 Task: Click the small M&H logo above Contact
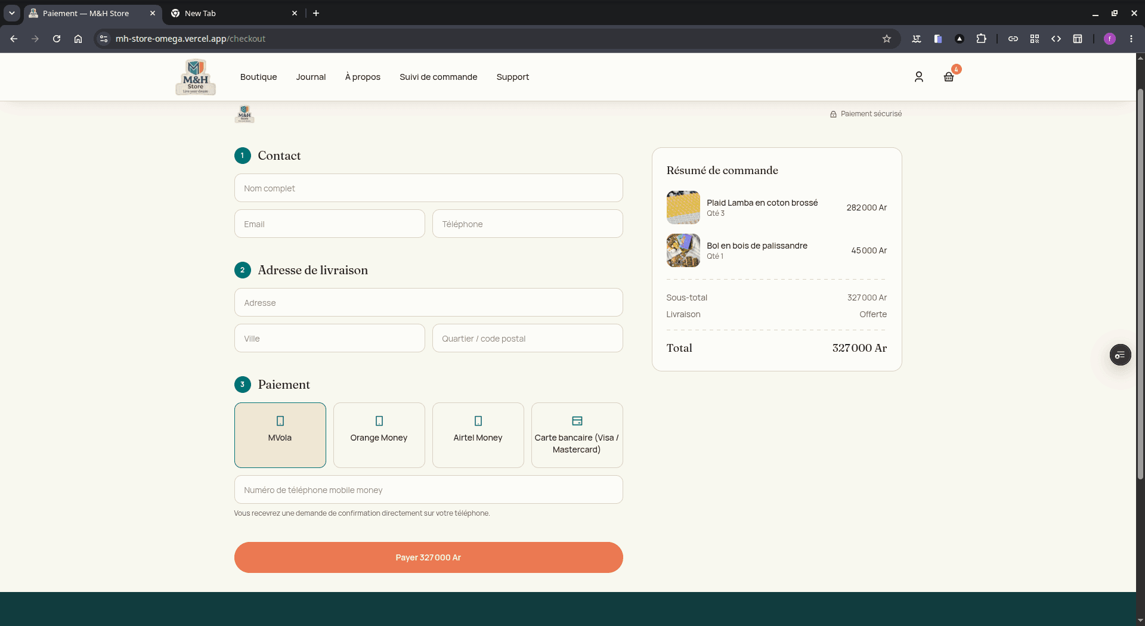click(x=245, y=114)
